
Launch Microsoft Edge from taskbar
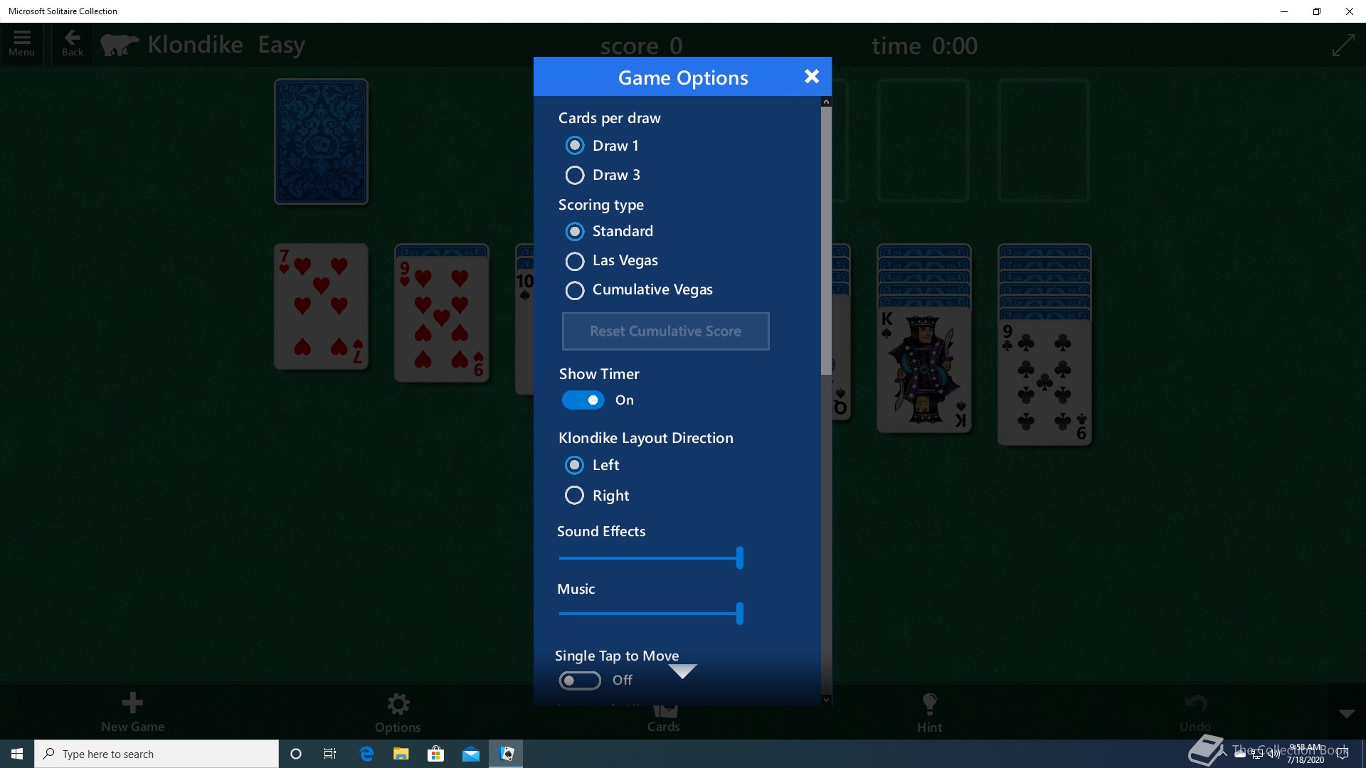[x=366, y=754]
